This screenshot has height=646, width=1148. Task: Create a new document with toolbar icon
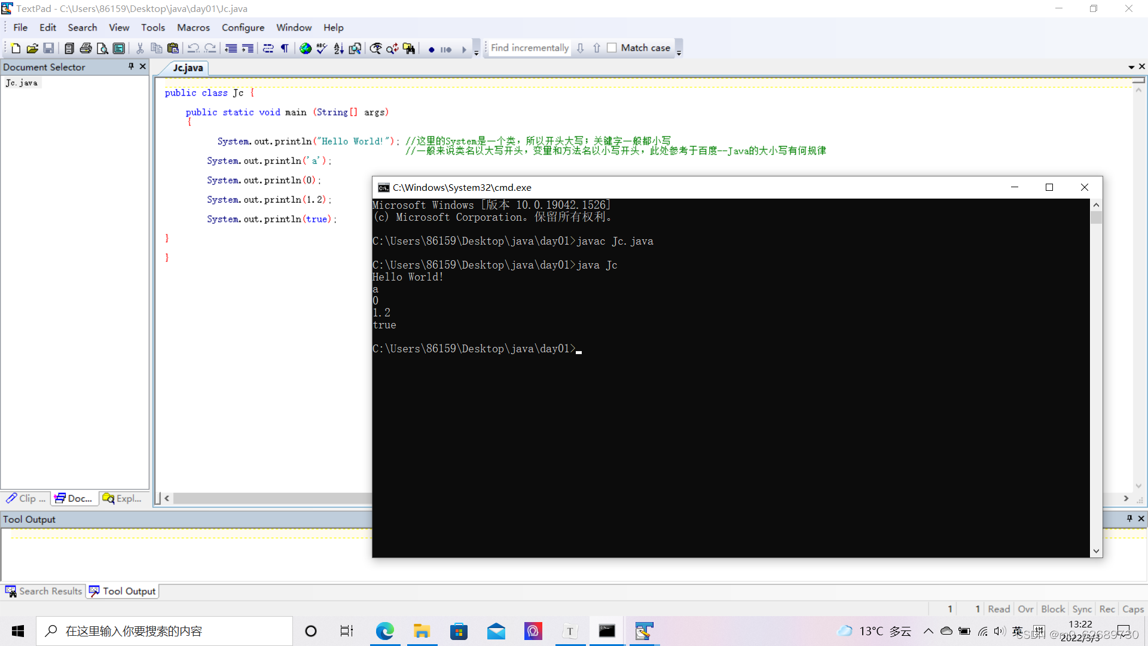(x=16, y=48)
